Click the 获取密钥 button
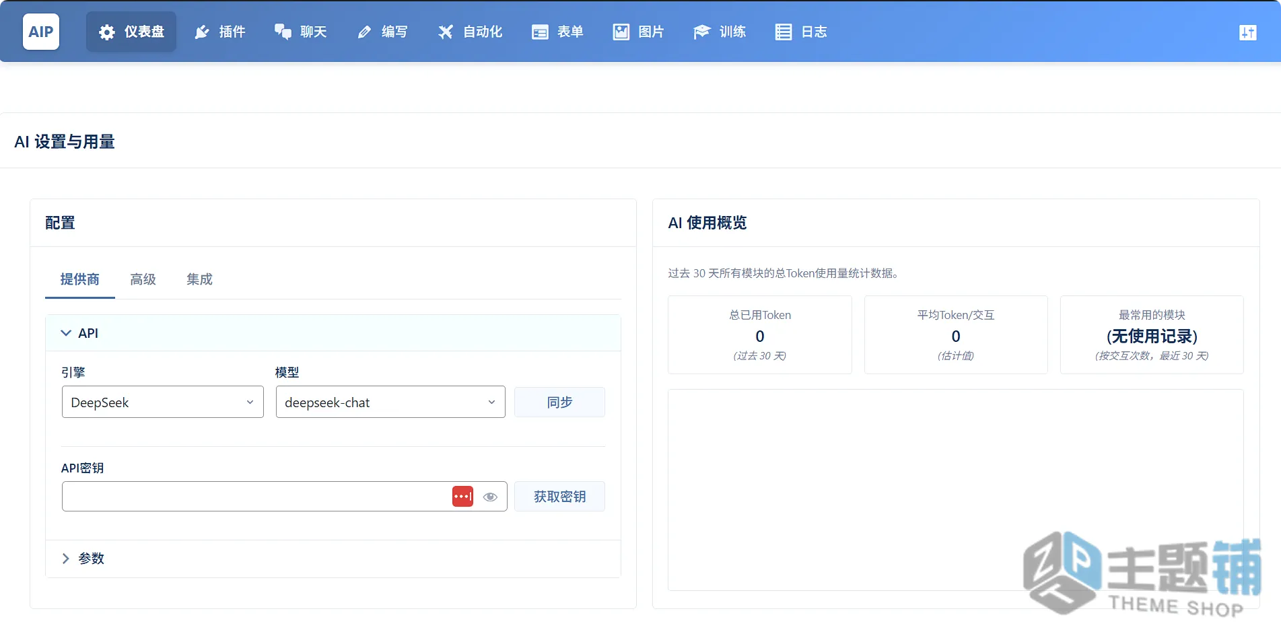Screen dimensions: 1281x638 coord(559,497)
